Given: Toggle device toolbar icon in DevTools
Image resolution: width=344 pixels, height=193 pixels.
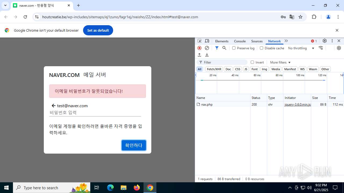Looking at the screenshot, I should point(207,41).
